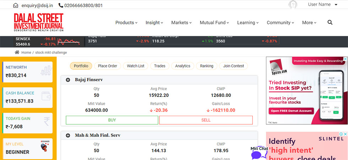Click the Todays Gain ₹-7,608 card
The width and height of the screenshot is (348, 160).
[x=27, y=123]
